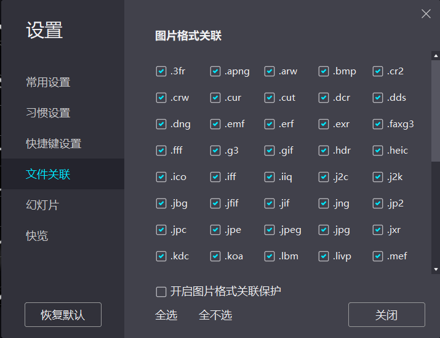The image size is (440, 338).
Task: Uncheck the .iiq format checkbox
Action: pyautogui.click(x=270, y=177)
